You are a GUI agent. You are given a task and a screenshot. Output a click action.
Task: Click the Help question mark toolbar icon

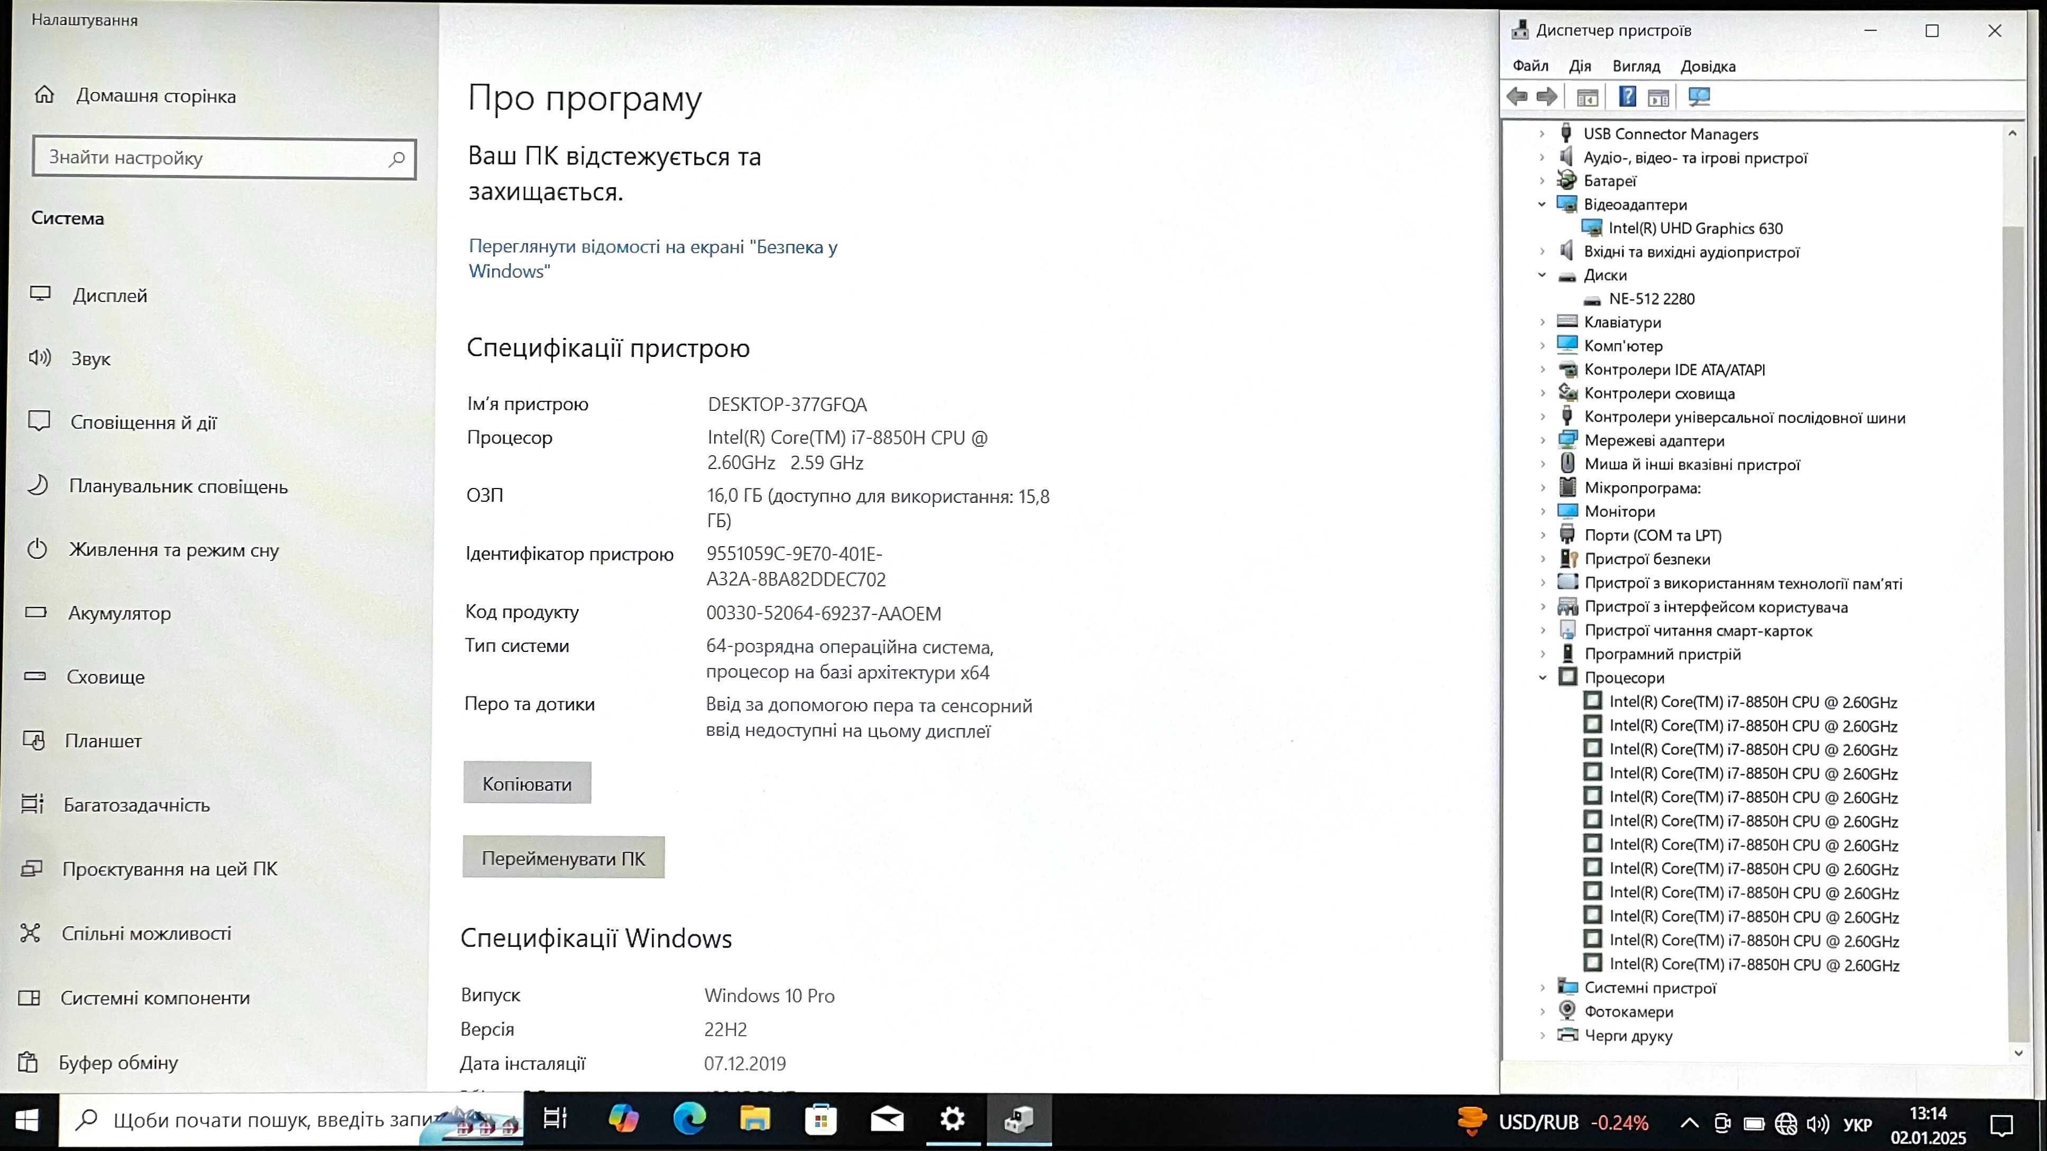click(1627, 97)
